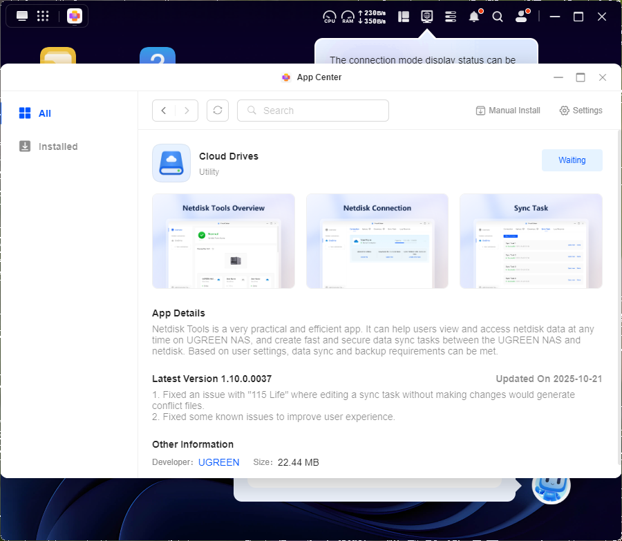
Task: Open the user account profile icon
Action: 522,17
